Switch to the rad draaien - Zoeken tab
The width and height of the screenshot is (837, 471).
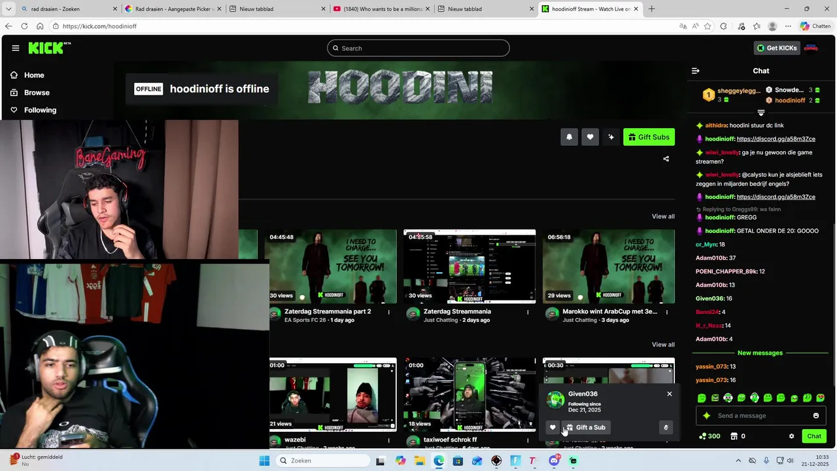[x=68, y=9]
